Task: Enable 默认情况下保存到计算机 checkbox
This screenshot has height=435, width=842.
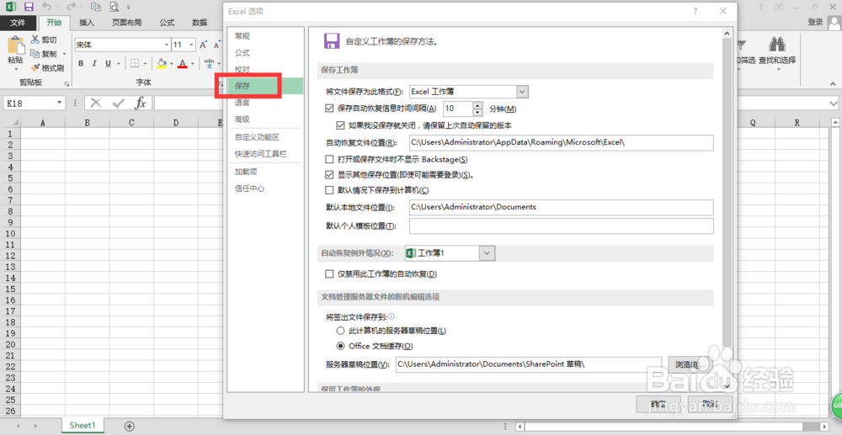Action: 330,190
